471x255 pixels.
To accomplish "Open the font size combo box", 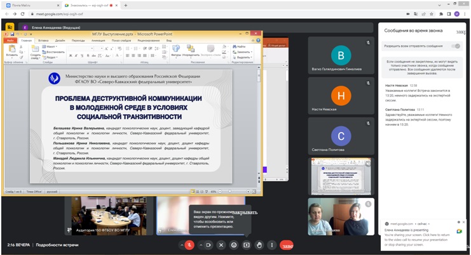I will click(x=99, y=48).
